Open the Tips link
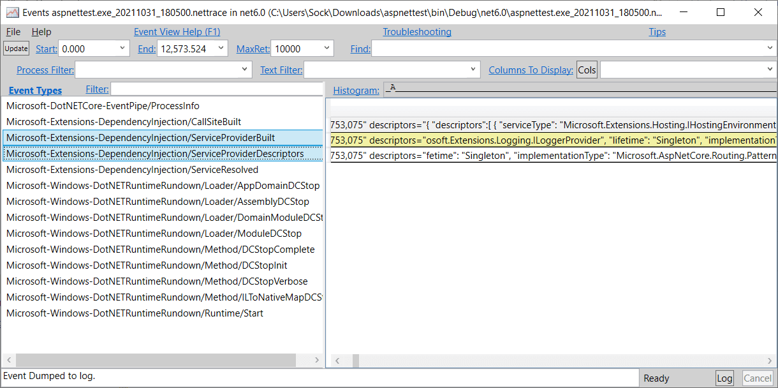This screenshot has width=778, height=388. click(x=657, y=32)
